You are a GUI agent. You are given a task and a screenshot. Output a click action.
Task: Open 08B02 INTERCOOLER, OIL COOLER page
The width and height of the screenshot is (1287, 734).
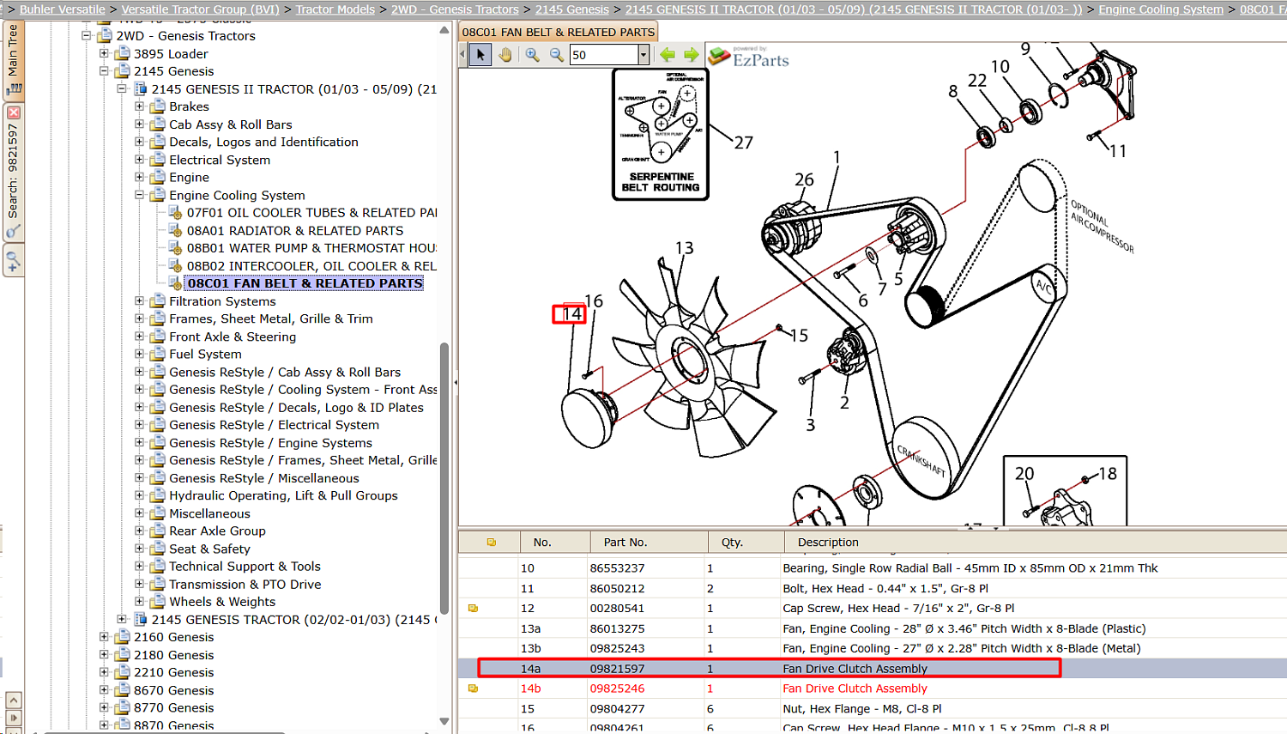coord(312,266)
